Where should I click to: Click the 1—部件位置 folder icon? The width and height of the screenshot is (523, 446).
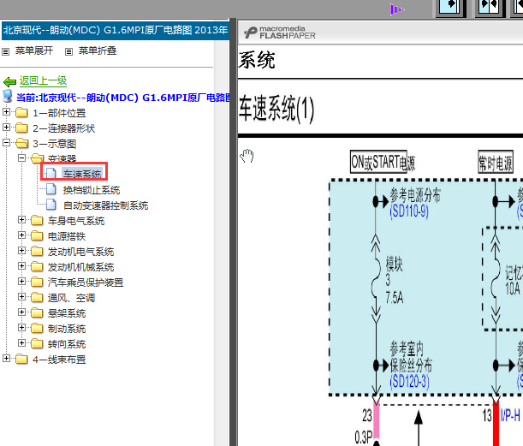[x=21, y=112]
